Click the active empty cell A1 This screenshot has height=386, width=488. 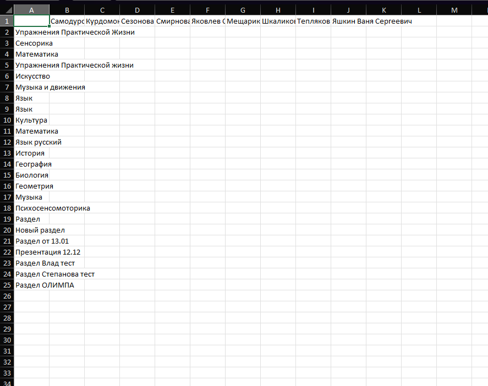pos(31,21)
